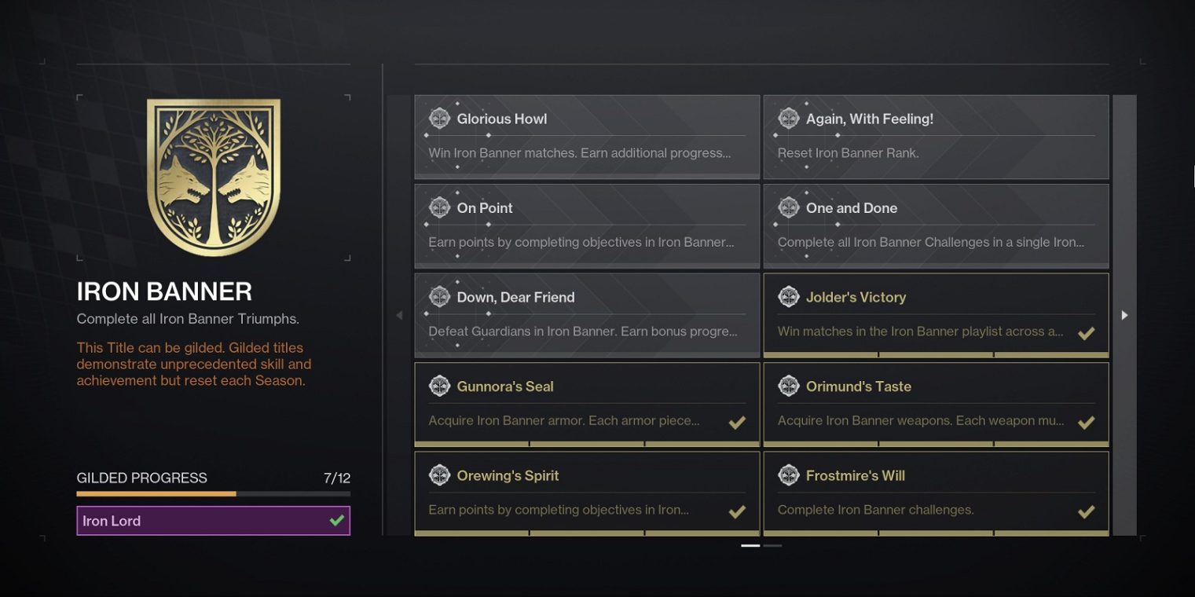Click the On Point triumph icon
Screen dimensions: 1195x597
click(x=439, y=207)
